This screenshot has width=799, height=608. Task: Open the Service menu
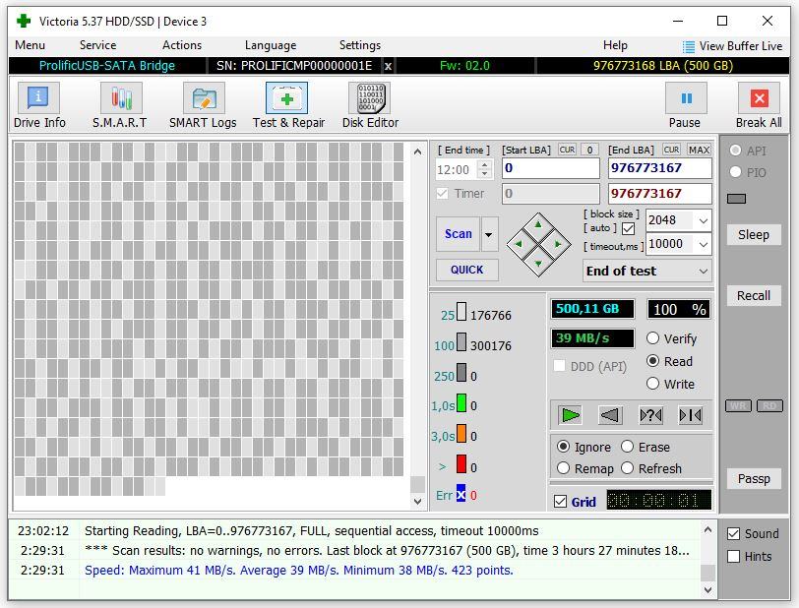(x=97, y=45)
